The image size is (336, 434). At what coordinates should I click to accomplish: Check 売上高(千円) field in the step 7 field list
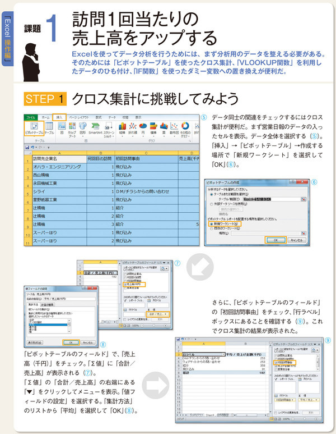tap(125, 284)
